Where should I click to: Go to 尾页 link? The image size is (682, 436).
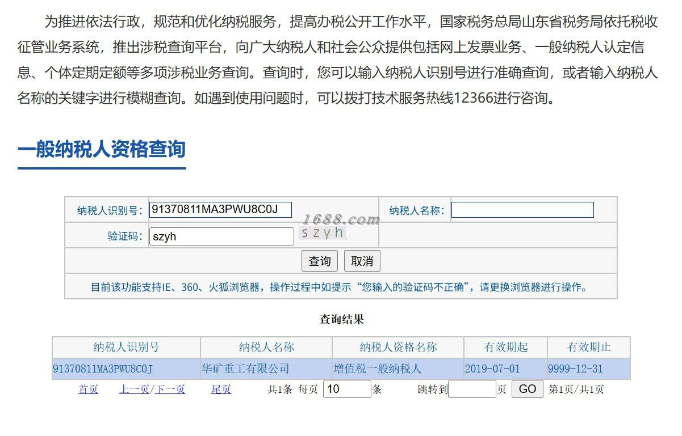point(221,390)
